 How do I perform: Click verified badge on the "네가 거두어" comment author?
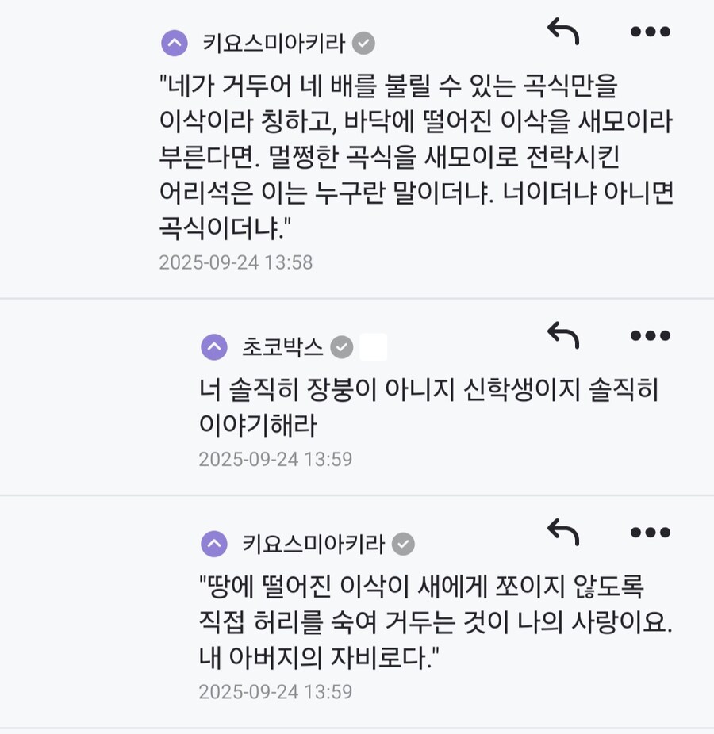(x=364, y=43)
